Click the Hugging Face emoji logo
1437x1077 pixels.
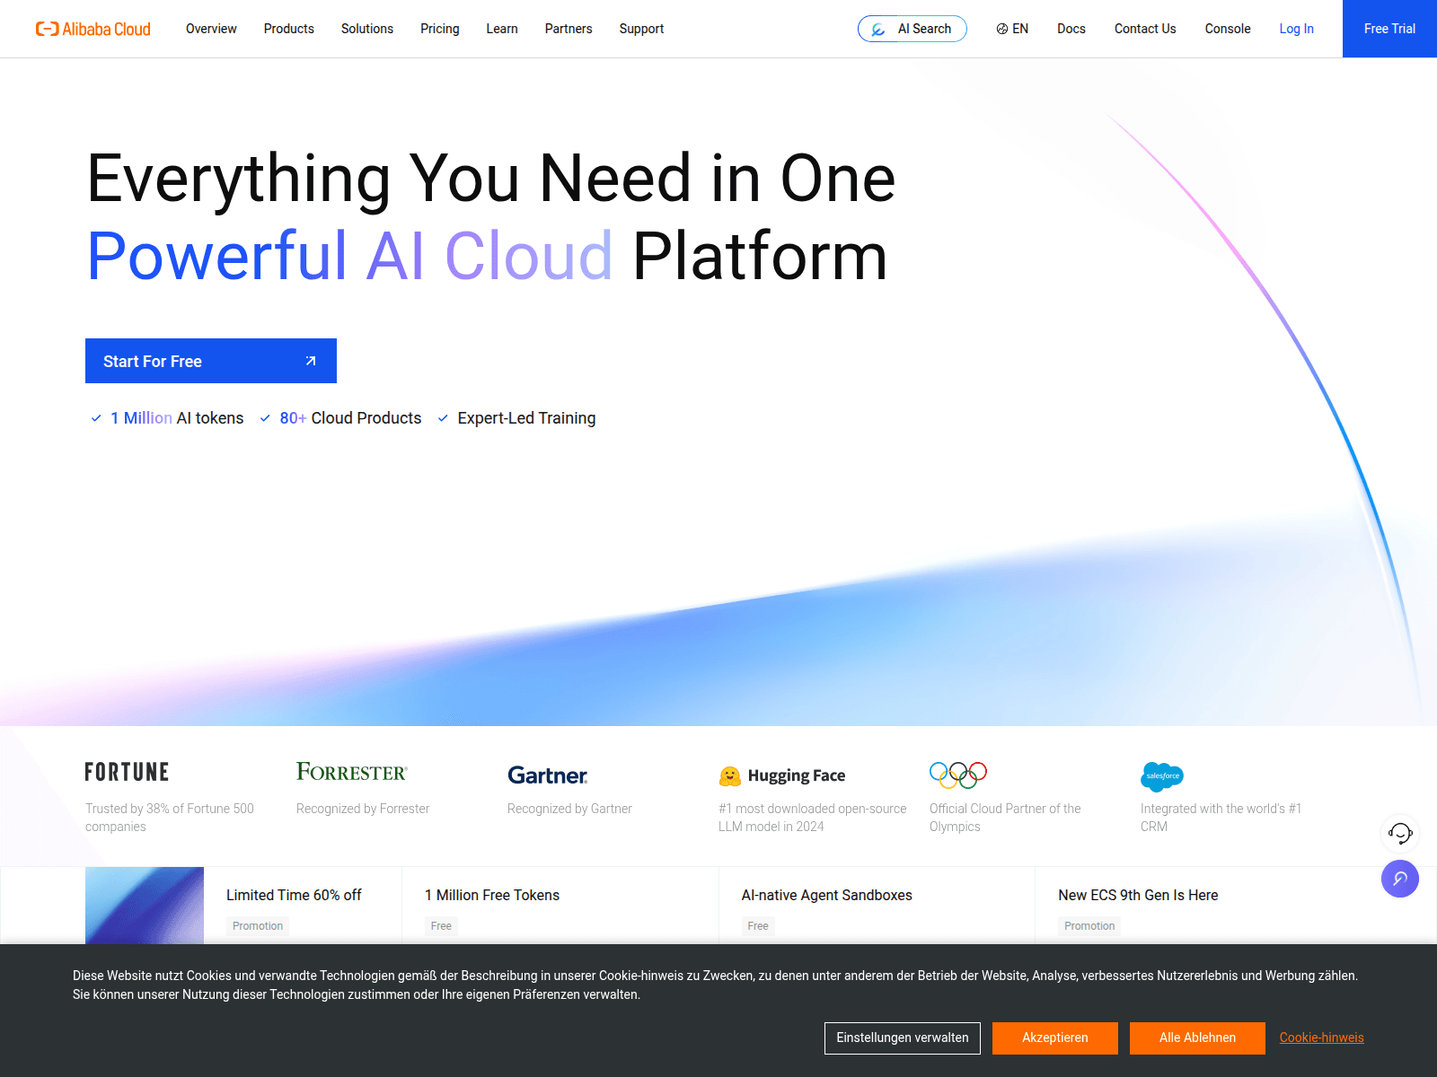(x=729, y=775)
